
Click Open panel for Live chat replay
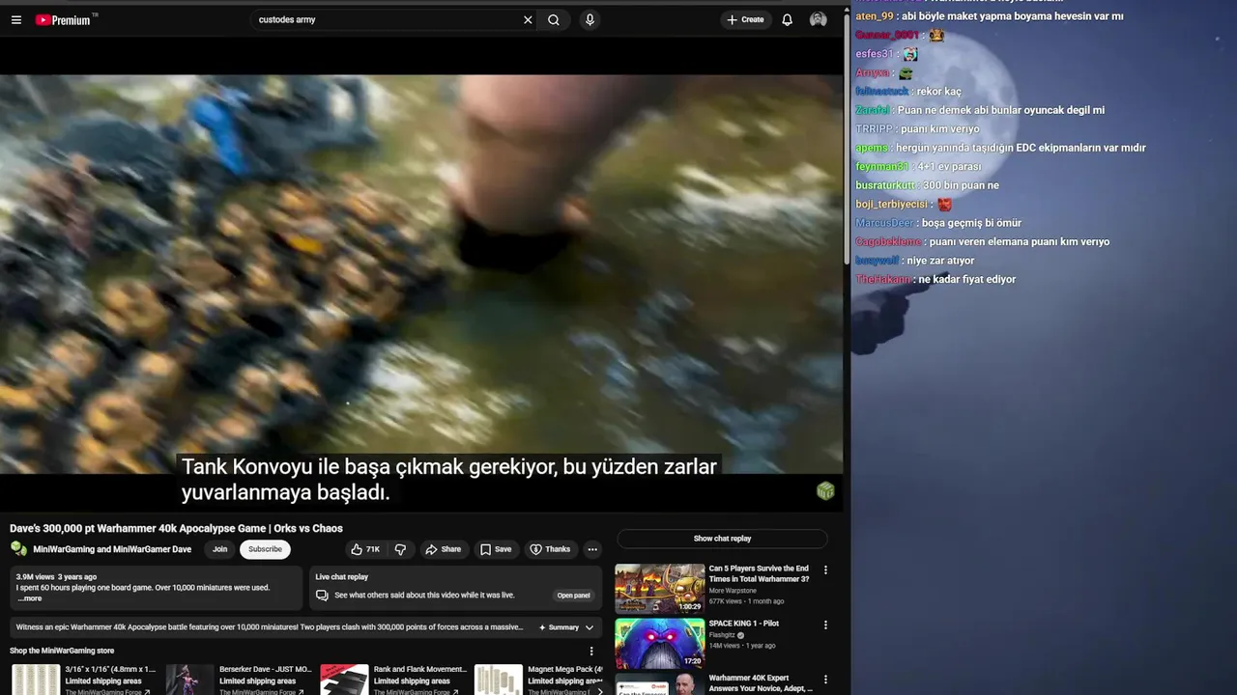point(573,596)
